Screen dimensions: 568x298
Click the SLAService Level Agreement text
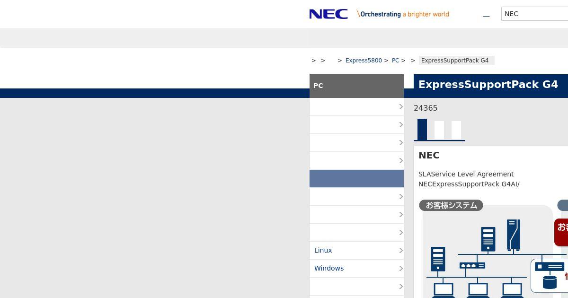click(466, 174)
